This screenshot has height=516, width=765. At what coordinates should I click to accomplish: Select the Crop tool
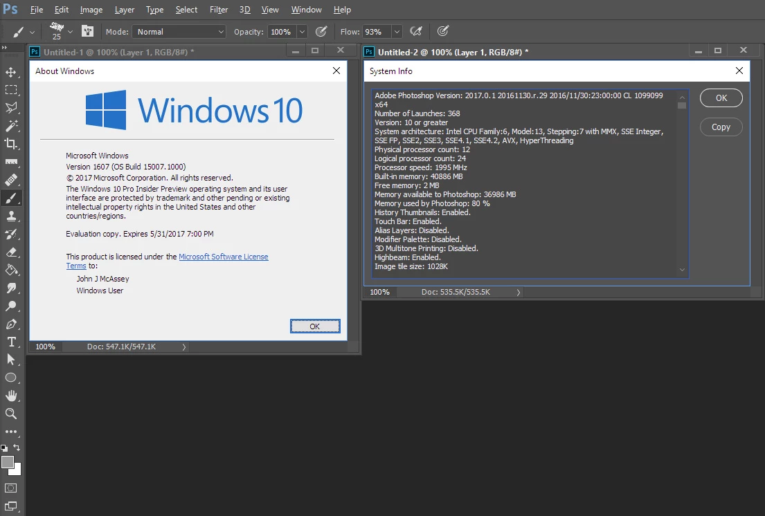pyautogui.click(x=11, y=144)
